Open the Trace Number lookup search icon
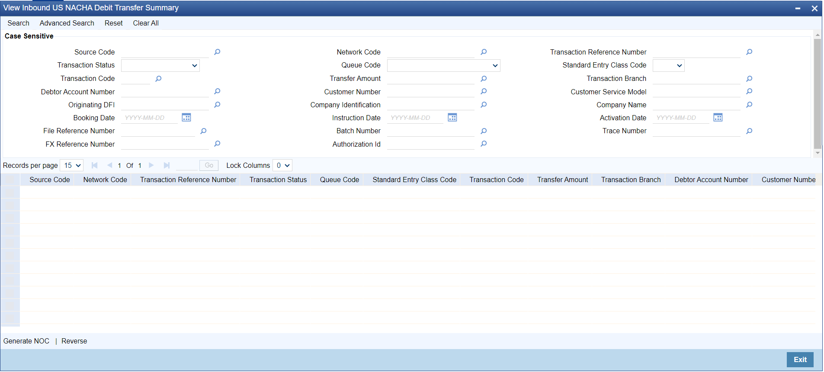824x372 pixels. click(749, 131)
